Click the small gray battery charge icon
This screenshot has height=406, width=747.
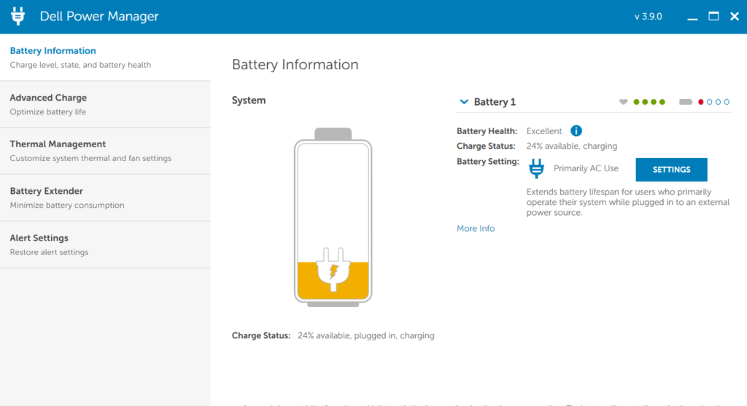[686, 102]
